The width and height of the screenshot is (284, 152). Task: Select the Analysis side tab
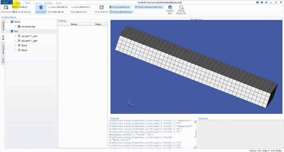pos(3,49)
